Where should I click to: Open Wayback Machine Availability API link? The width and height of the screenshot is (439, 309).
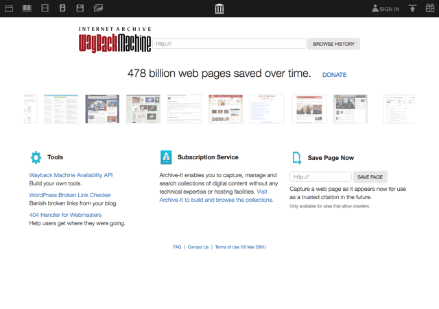coord(71,175)
